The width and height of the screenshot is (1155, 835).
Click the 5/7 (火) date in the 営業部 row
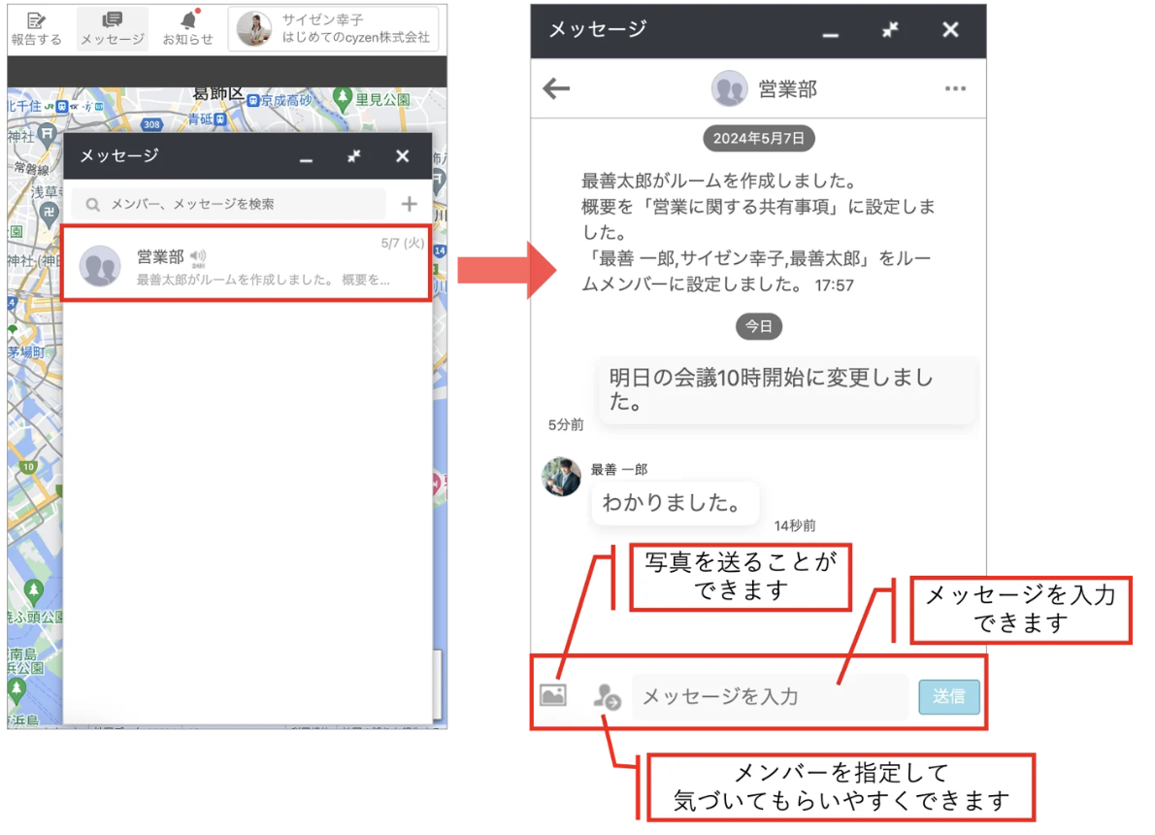[402, 243]
